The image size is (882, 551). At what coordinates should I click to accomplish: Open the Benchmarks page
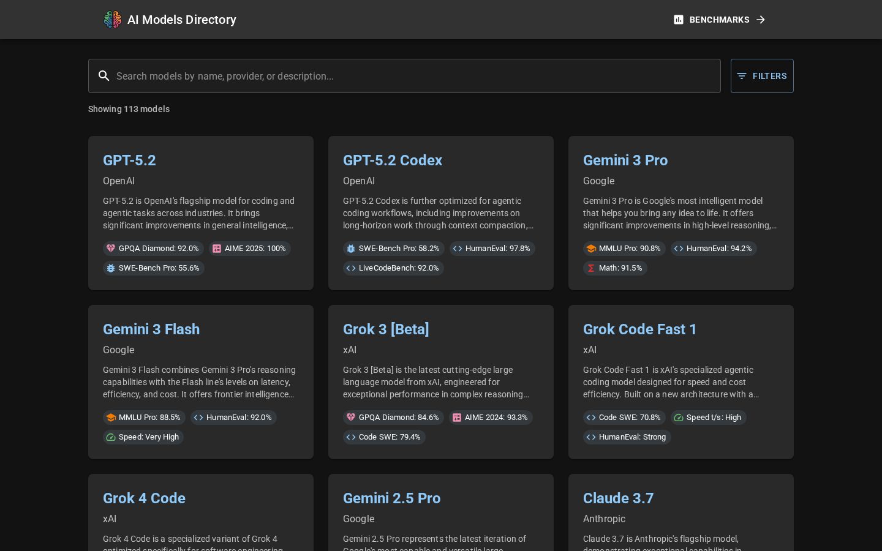pyautogui.click(x=720, y=20)
